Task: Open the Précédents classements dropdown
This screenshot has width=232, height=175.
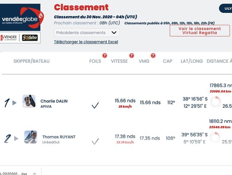Action: click(x=87, y=33)
